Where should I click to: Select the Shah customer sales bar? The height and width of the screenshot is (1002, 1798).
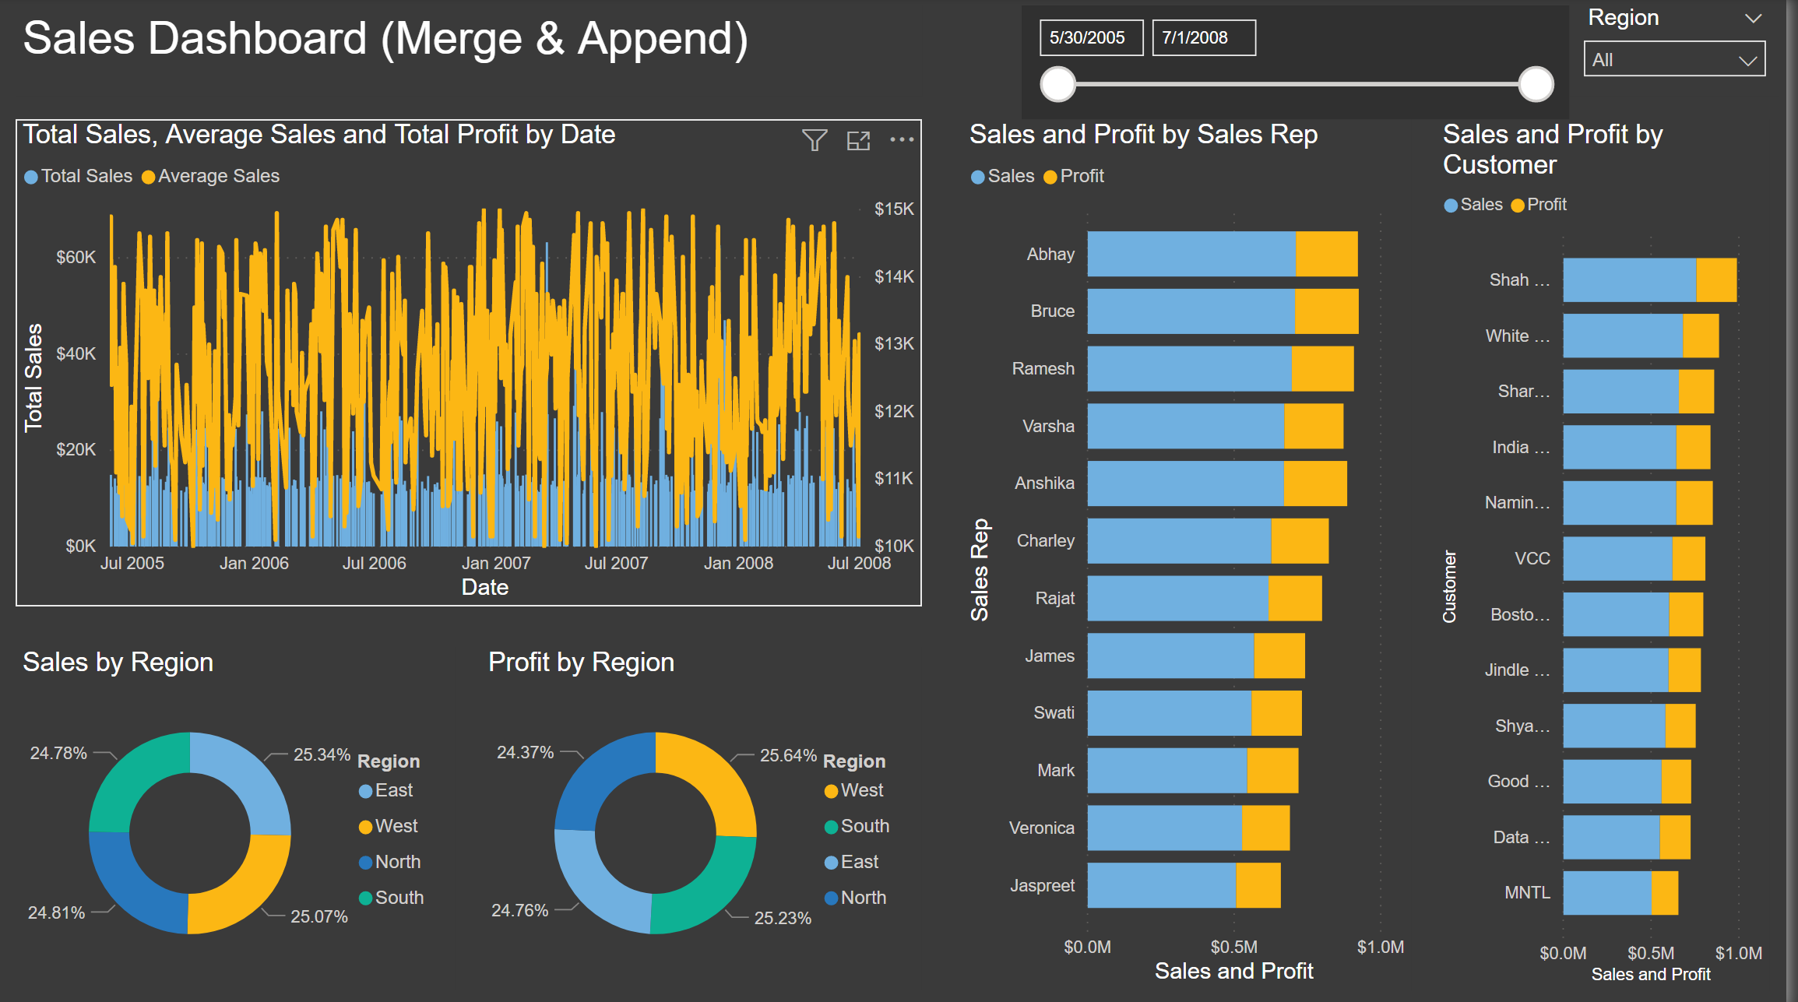pos(1629,280)
